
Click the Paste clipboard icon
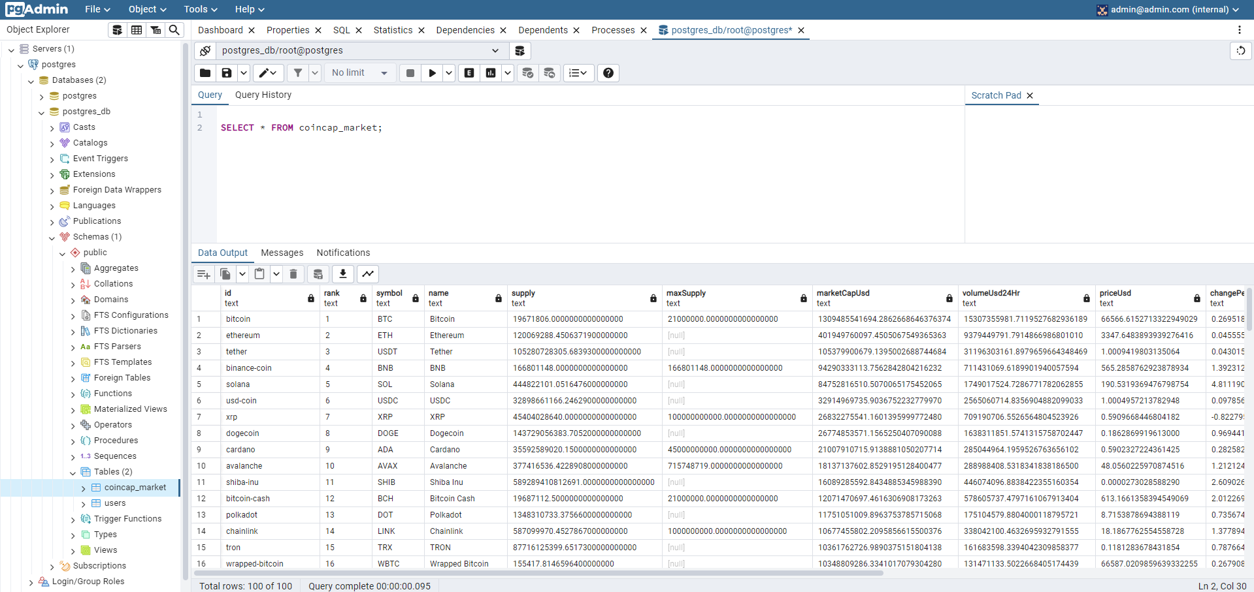pos(259,274)
